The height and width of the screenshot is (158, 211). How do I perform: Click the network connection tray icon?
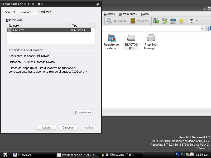pyautogui.click(x=188, y=154)
